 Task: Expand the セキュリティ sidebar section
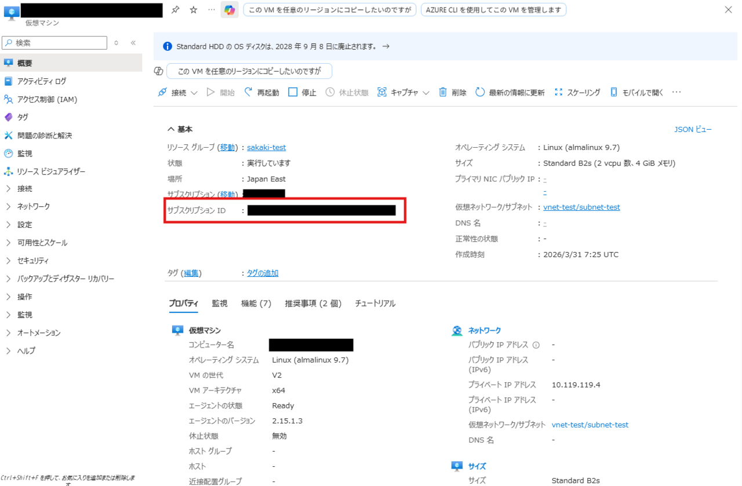pyautogui.click(x=32, y=261)
